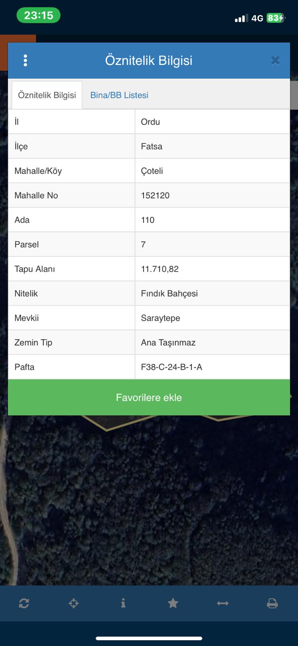
Task: Tap the satellite map below the dialog
Action: tap(149, 505)
